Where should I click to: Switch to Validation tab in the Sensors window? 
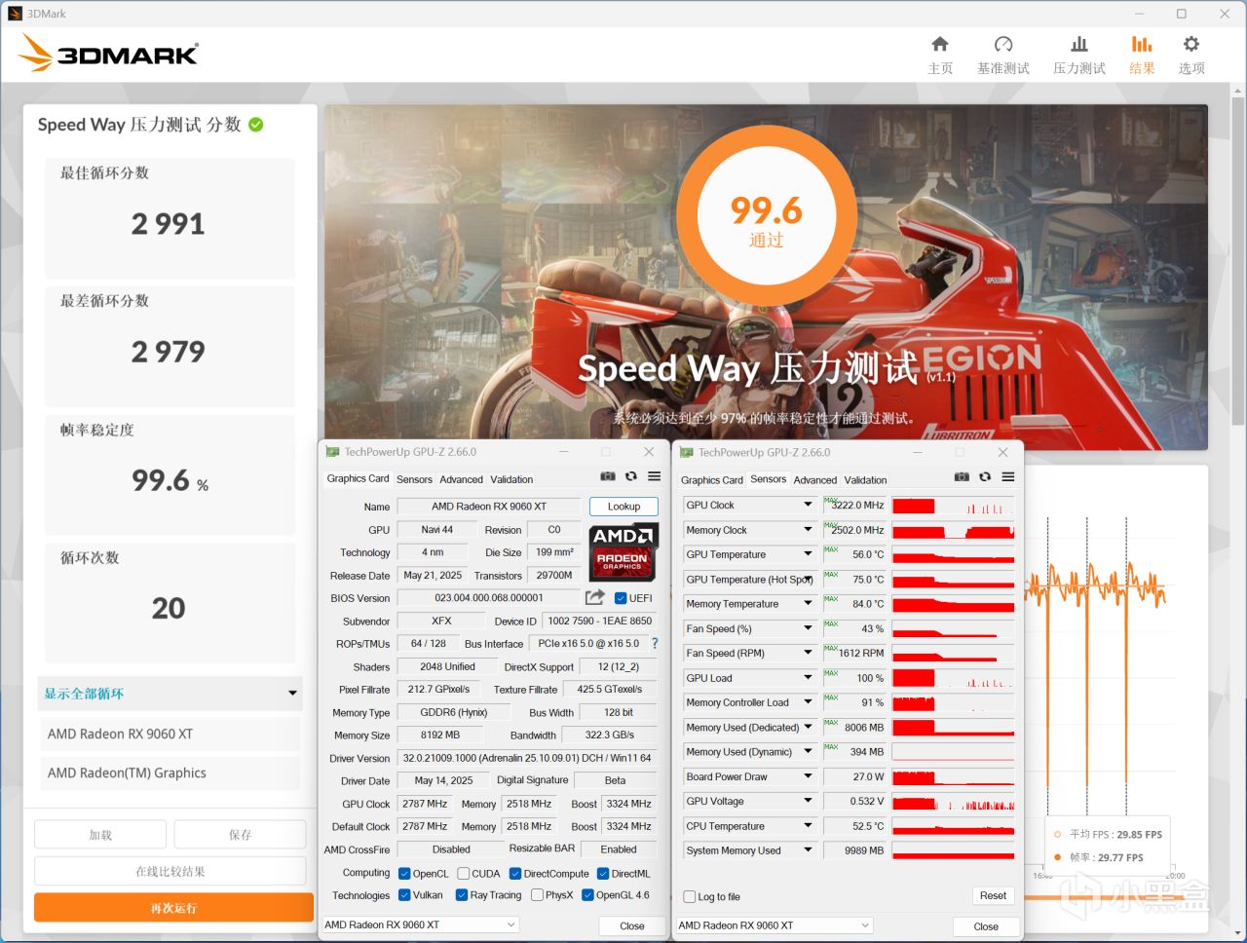[x=865, y=480]
